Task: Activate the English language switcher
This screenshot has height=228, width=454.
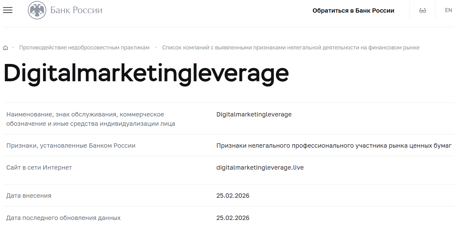Action: tap(448, 10)
